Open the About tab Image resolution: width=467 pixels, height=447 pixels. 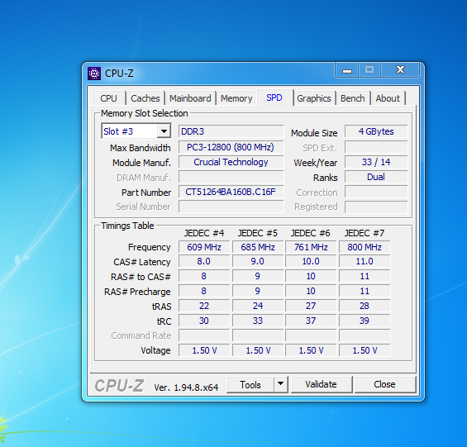tap(388, 98)
